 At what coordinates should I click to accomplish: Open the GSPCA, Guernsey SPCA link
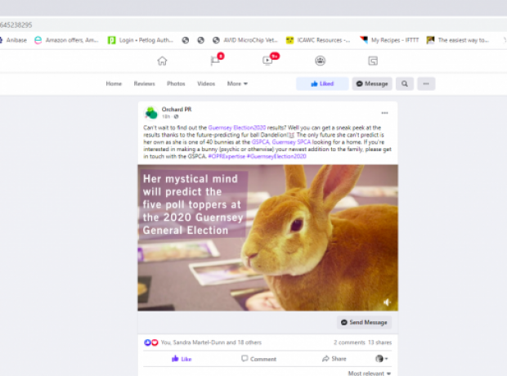click(281, 142)
